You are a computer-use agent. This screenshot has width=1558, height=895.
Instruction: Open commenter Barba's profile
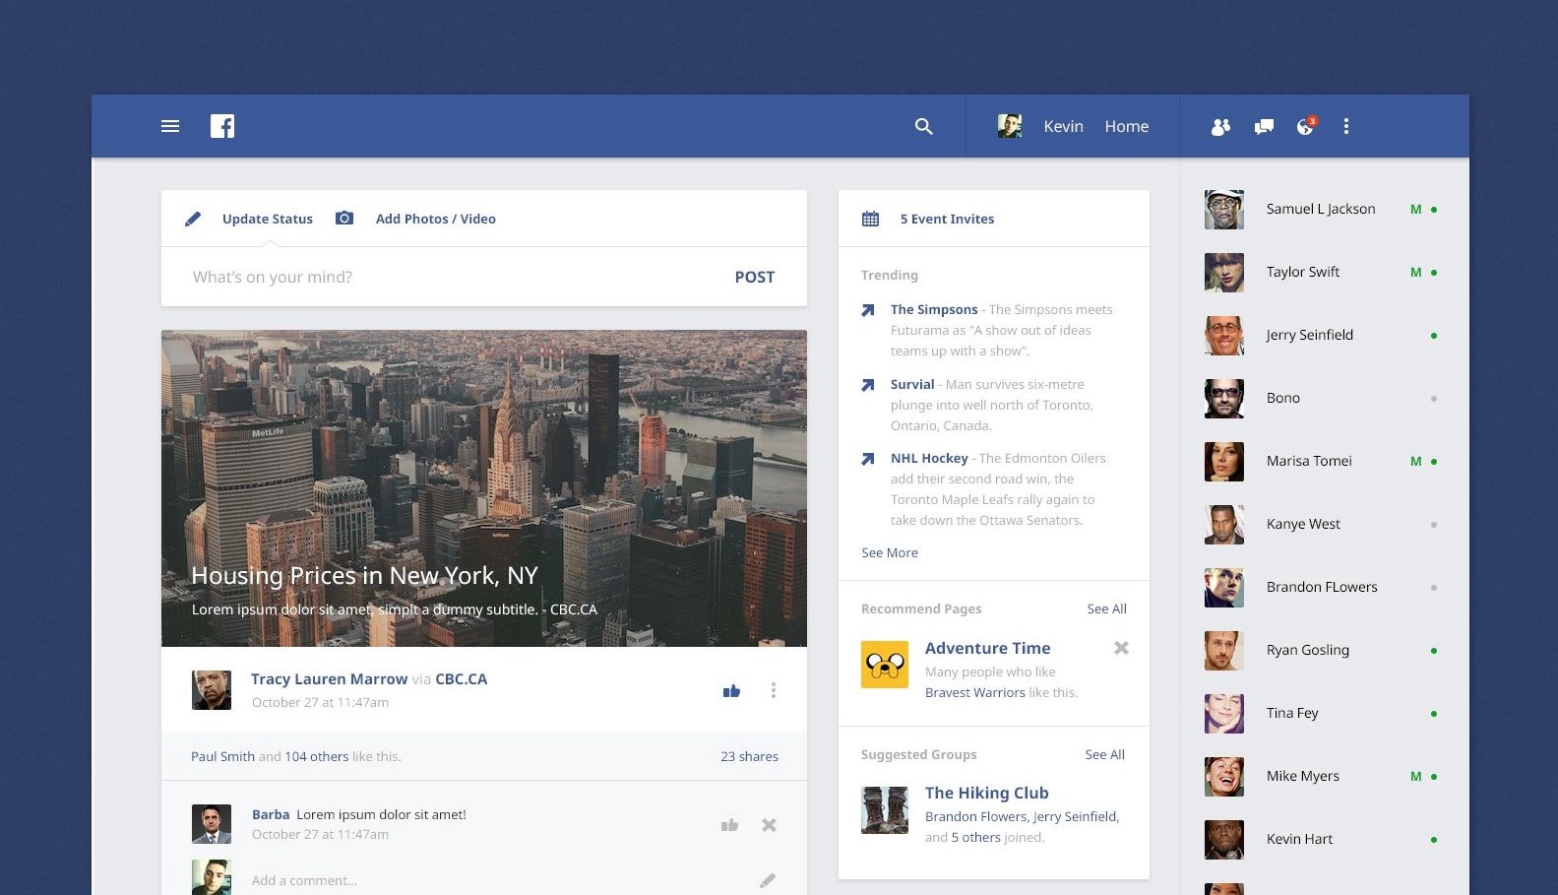tap(271, 814)
